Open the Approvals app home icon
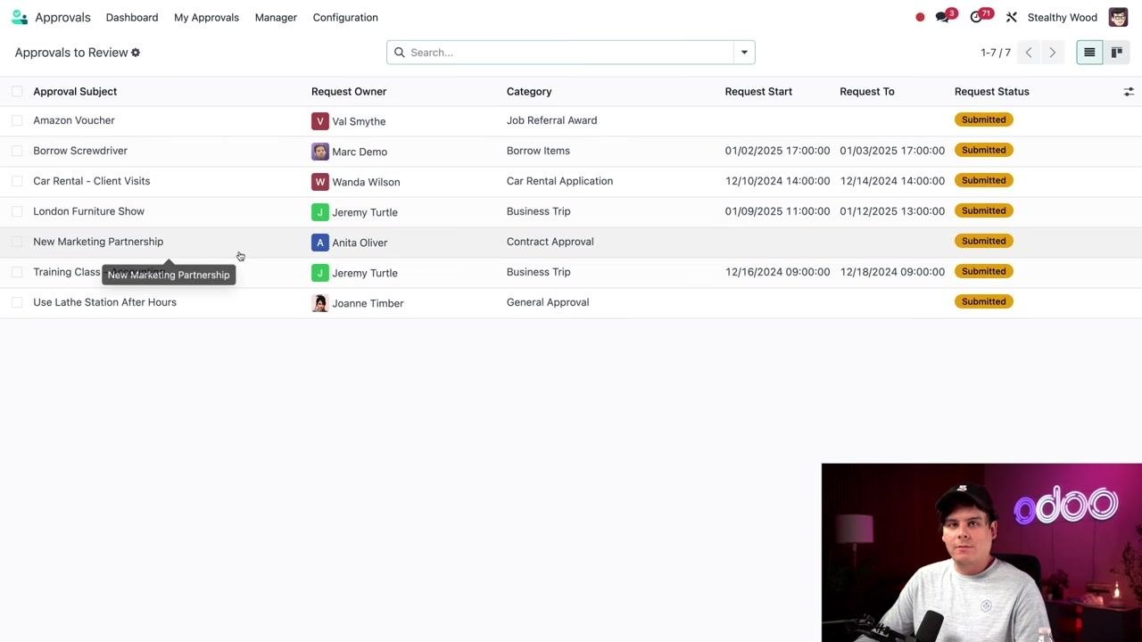This screenshot has height=642, width=1142. tap(19, 17)
